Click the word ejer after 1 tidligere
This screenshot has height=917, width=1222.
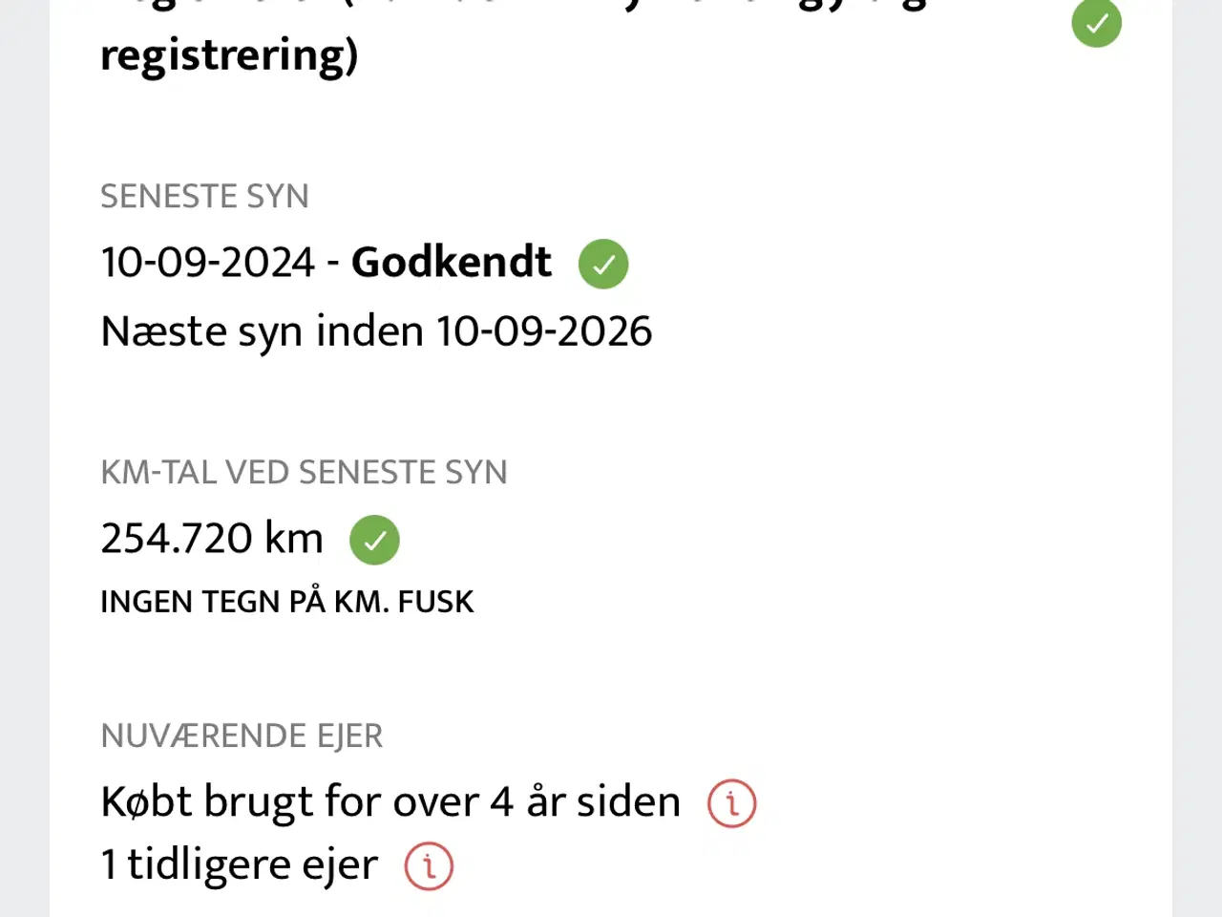click(x=340, y=865)
